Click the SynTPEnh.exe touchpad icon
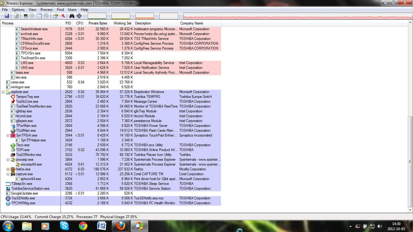The height and width of the screenshot is (232, 413). coord(13,135)
